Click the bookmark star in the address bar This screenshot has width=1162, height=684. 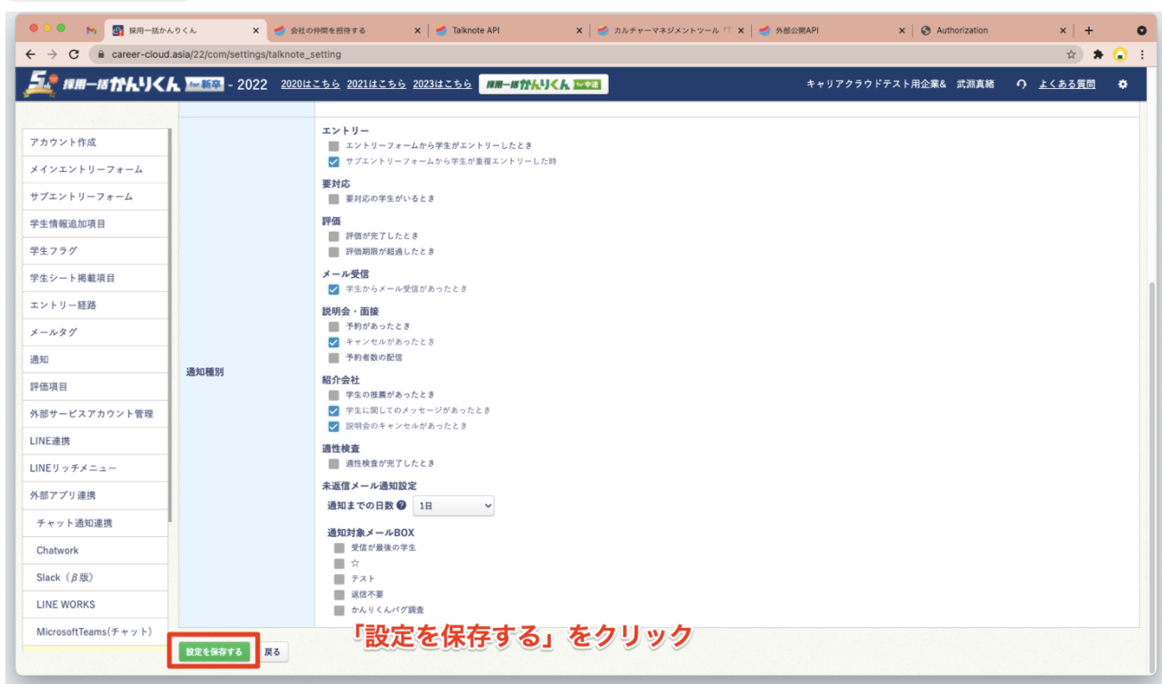1072,53
